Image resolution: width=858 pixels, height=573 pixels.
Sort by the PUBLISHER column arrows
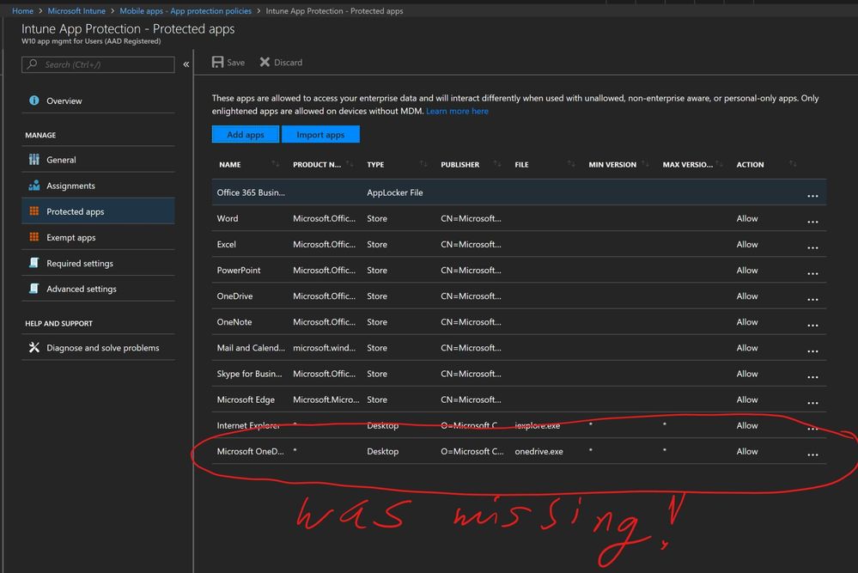[x=497, y=163]
